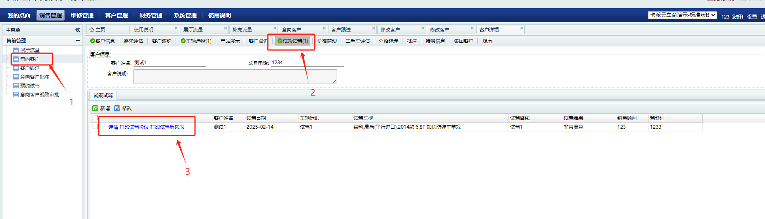Click into the 客户说明 text area
Screen dimensions: 765x219
235,76
